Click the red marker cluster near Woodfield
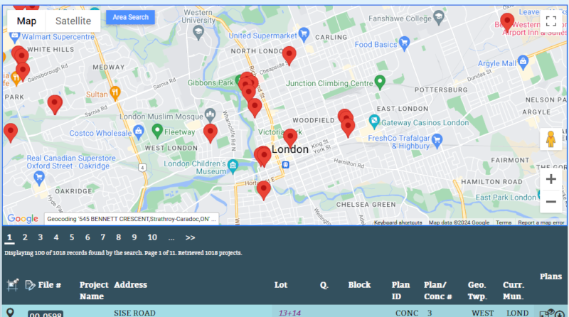Viewport: 569px width, 317px height. (x=346, y=122)
